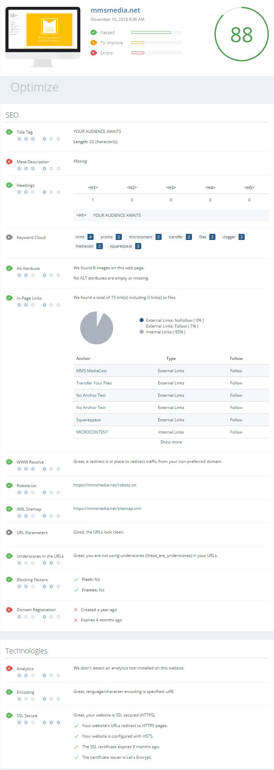Select the microcontent keyword tag

144,237
